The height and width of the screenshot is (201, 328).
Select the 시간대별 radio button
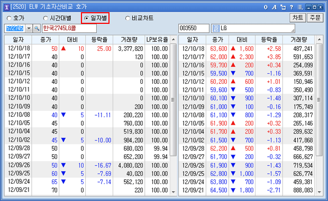coord(45,18)
